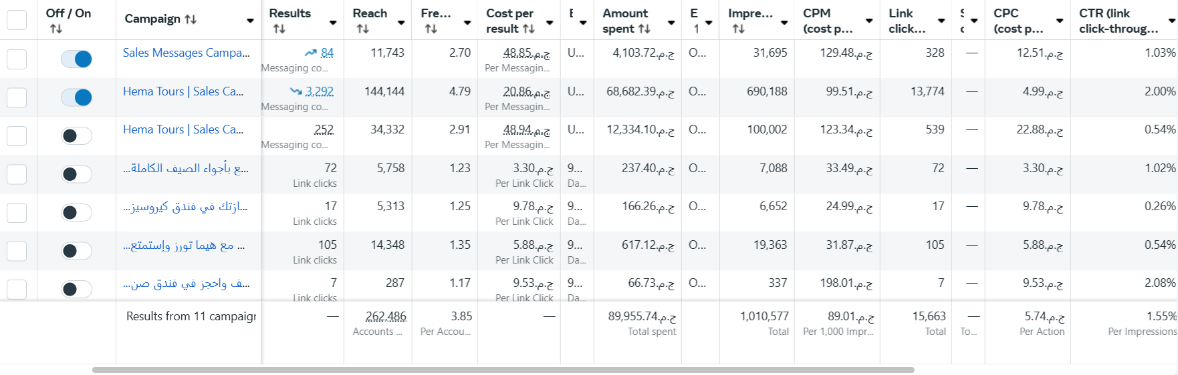Switch on campaign with reach 287
The height and width of the screenshot is (375, 1178).
76,289
